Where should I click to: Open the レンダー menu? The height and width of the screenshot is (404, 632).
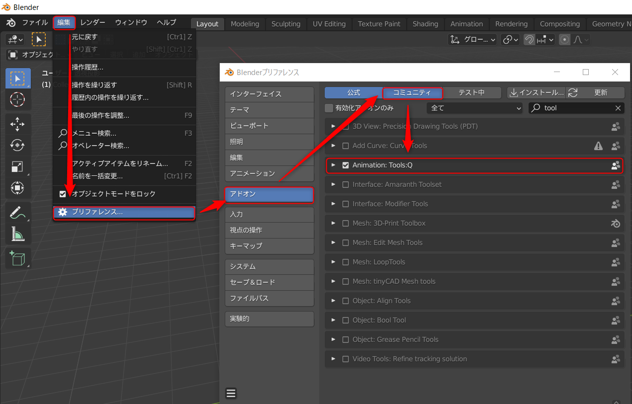[92, 22]
